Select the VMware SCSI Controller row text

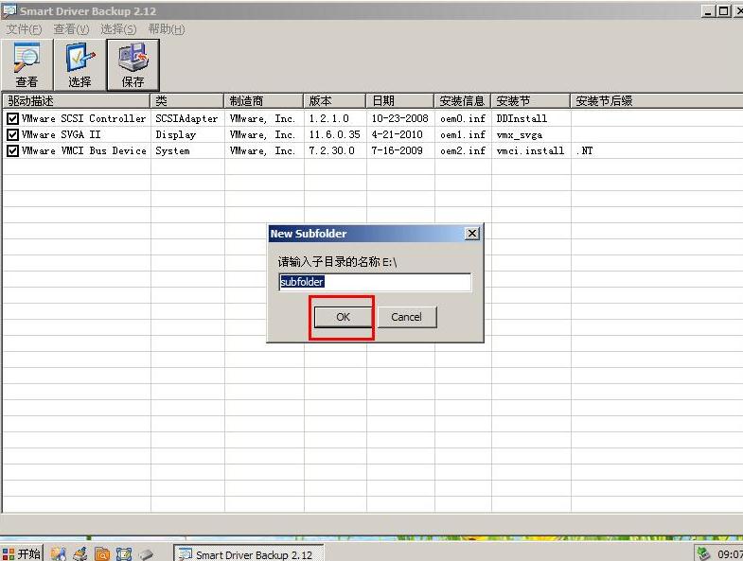84,118
